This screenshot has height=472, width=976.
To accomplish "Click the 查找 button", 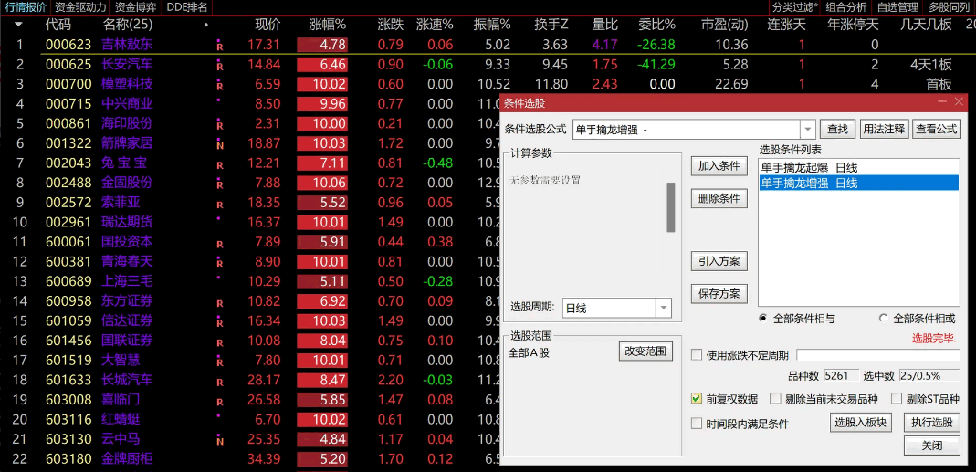I will (837, 130).
